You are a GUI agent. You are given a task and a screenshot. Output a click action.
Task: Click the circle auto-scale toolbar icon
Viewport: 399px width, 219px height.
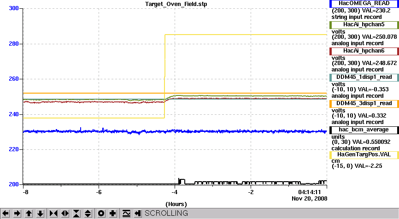[x=101, y=213]
